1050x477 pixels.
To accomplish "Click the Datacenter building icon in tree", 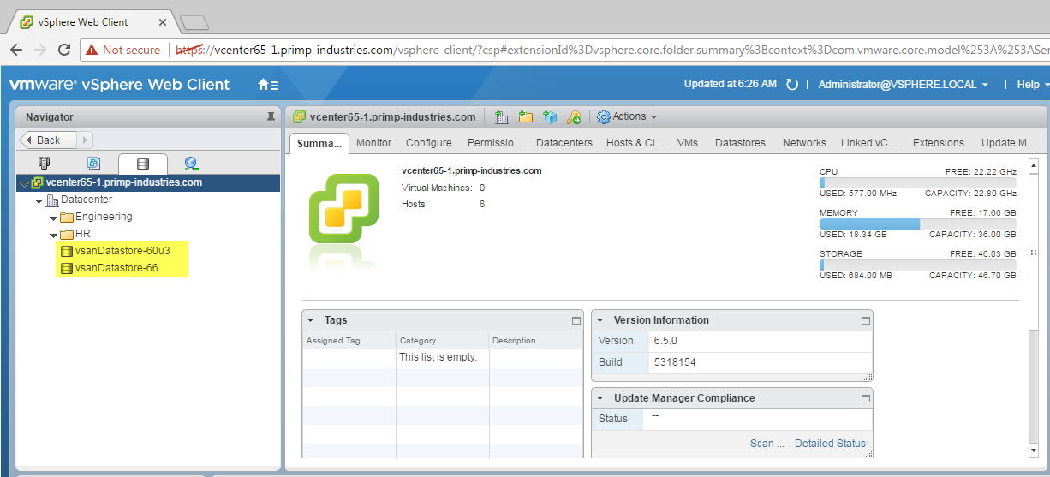I will click(x=52, y=200).
